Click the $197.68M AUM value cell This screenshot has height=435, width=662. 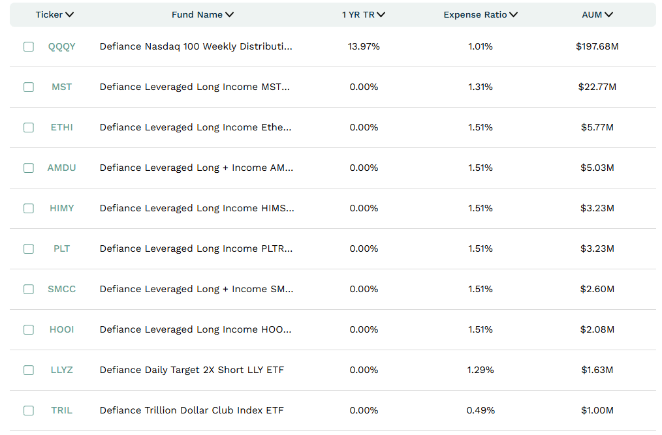point(597,46)
